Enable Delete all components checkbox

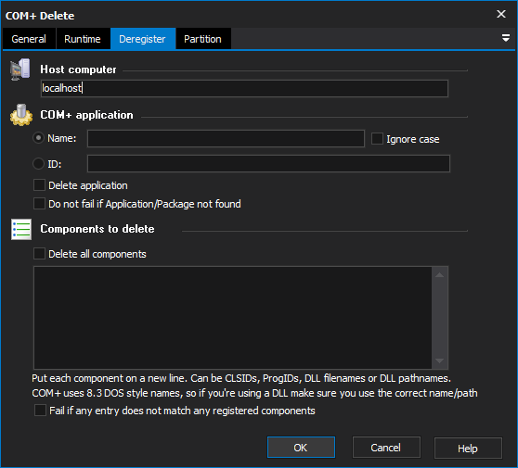tap(39, 254)
